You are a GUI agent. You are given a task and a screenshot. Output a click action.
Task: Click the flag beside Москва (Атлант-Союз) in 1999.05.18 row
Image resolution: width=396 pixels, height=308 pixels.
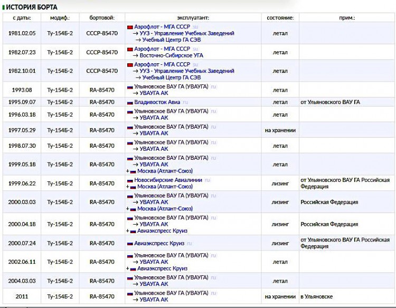click(133, 171)
